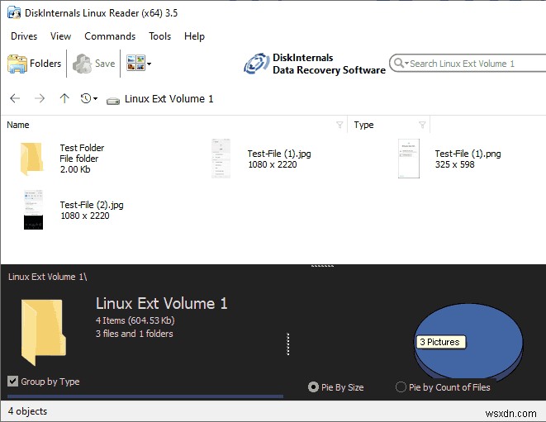
Task: Open the View menu
Action: [x=60, y=36]
